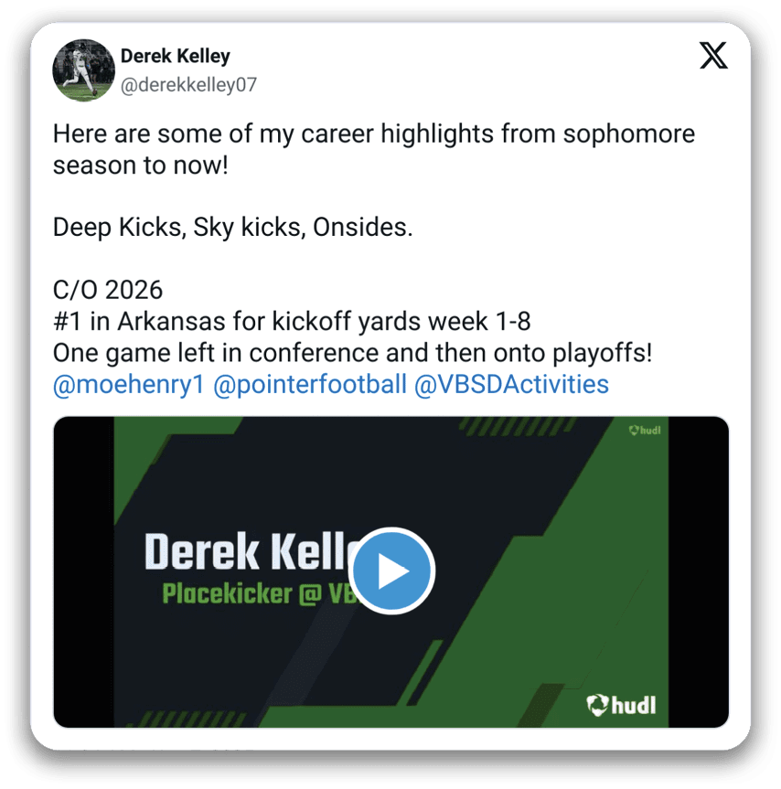Click the white Derek Kelley video title

[x=247, y=551]
